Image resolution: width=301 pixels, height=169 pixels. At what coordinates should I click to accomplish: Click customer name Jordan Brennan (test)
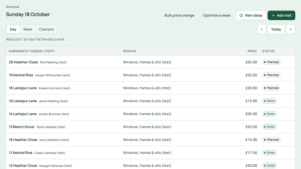[54, 114]
